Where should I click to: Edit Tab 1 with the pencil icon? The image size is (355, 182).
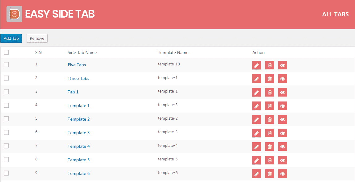click(x=256, y=92)
